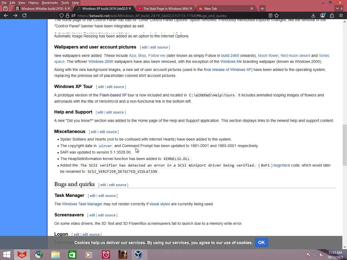Open the network status tray icon
Image resolution: width=347 pixels, height=260 pixels.
click(315, 255)
